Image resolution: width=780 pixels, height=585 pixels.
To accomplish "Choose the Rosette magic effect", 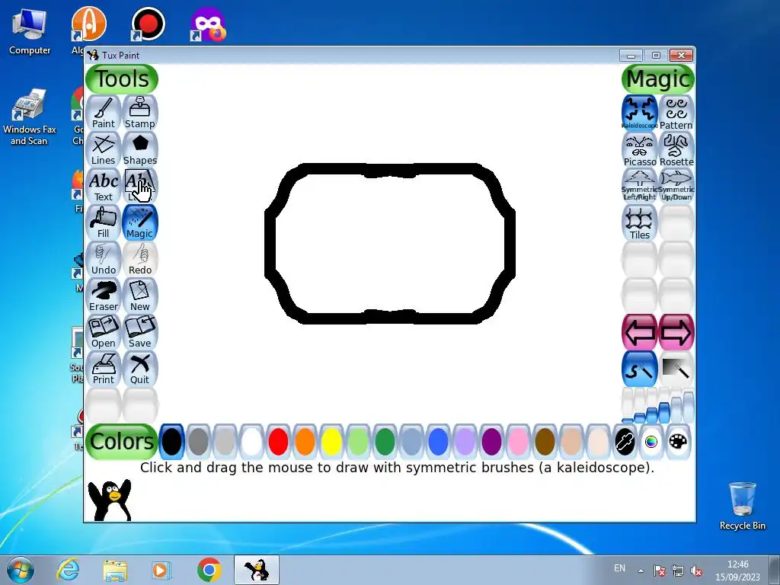I will click(676, 149).
